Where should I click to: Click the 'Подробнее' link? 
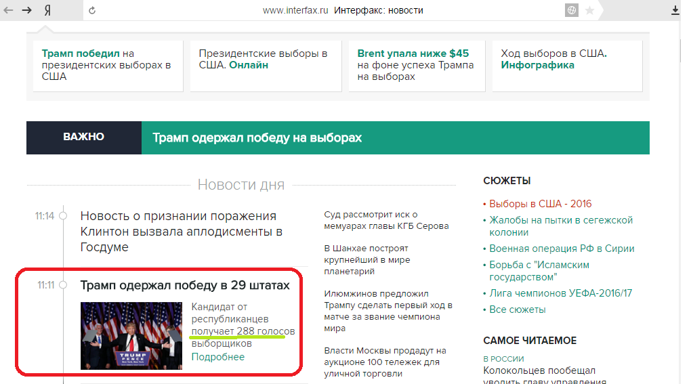pyautogui.click(x=217, y=357)
